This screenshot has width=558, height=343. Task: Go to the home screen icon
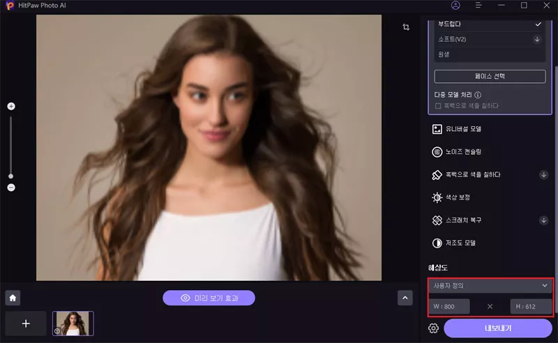(x=13, y=298)
